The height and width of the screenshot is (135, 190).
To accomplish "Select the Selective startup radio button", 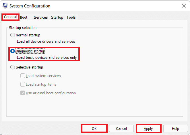I will pyautogui.click(x=13, y=67).
